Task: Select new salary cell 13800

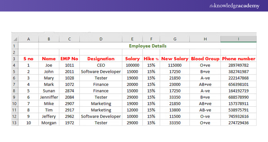Action: [x=175, y=110]
